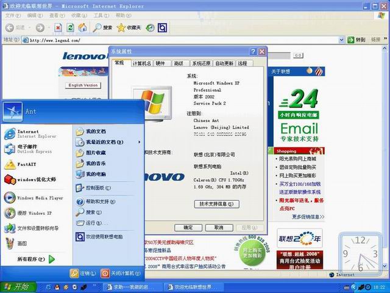Open 我的文档 folder in Start menu
This screenshot has height=293, width=390.
tap(108, 131)
